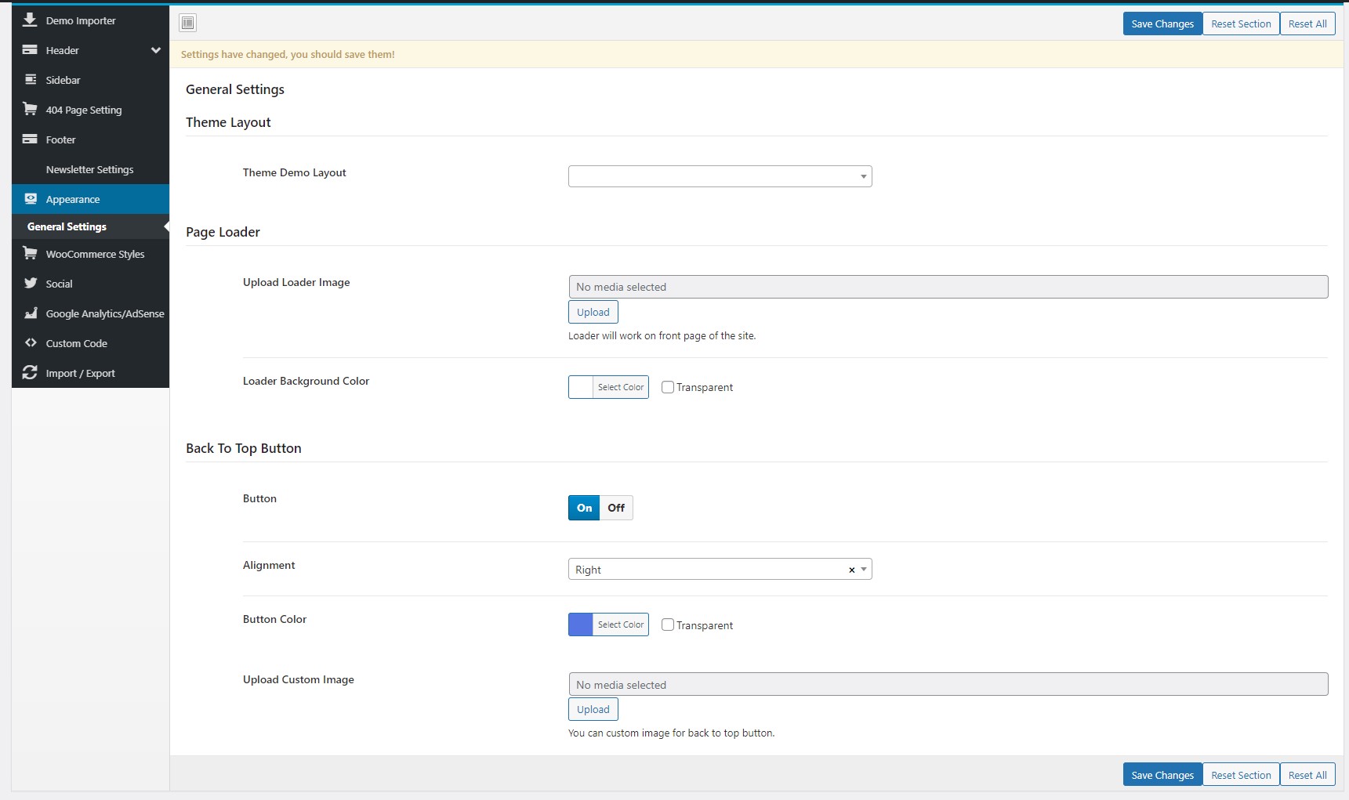
Task: Click Select Color for Button Color
Action: click(x=621, y=624)
